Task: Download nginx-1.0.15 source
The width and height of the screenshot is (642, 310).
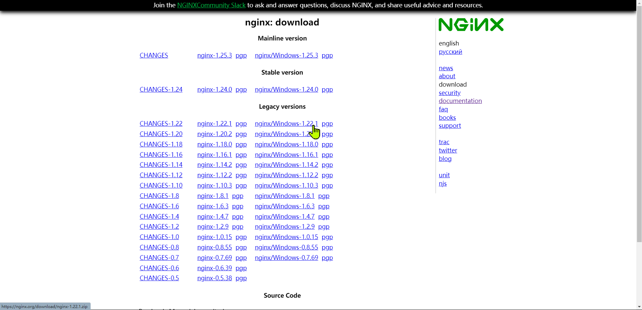Action: pos(215,237)
